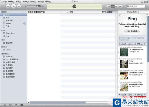Open the 文件 (File) menu
149x107 pixels.
point(4,2)
